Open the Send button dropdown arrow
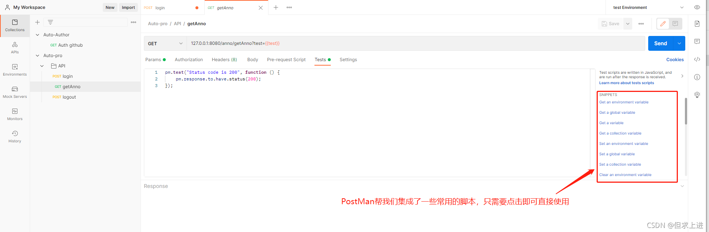The width and height of the screenshot is (709, 232). click(x=679, y=43)
